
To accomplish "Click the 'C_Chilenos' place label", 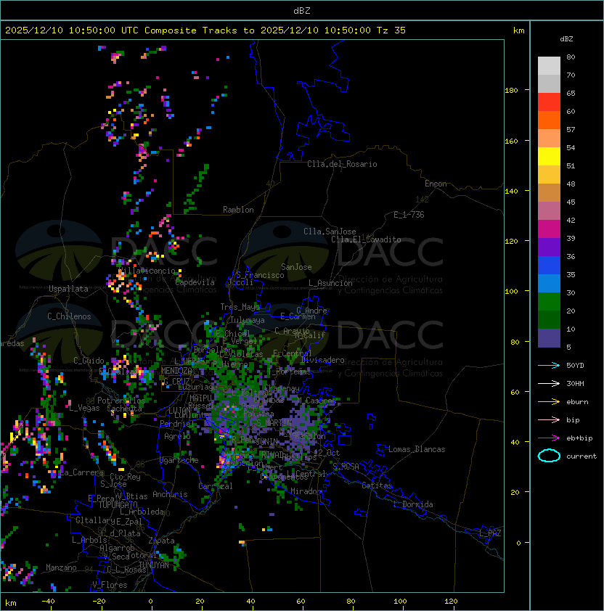I will 69,316.
